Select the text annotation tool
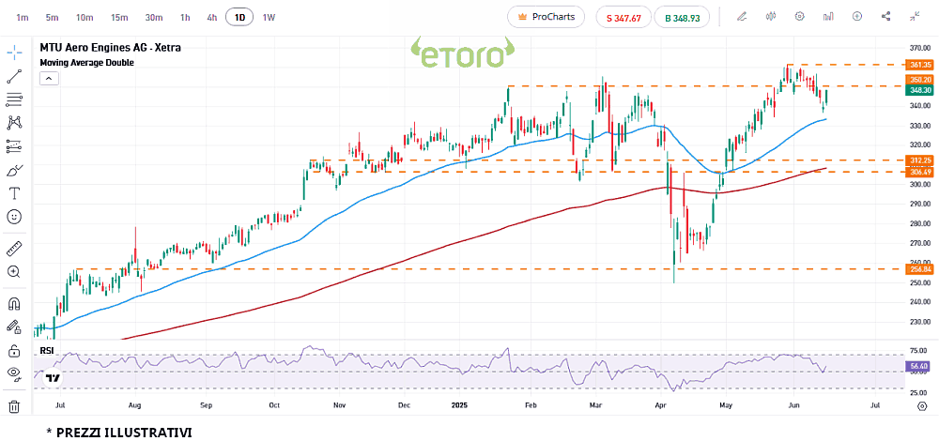This screenshot has height=441, width=939. 14,193
